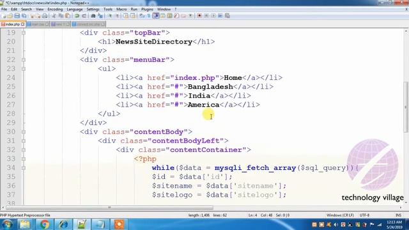409x230 pixels.
Task: Click 'mysqli_fetch_array' on line 34
Action: pos(256,167)
